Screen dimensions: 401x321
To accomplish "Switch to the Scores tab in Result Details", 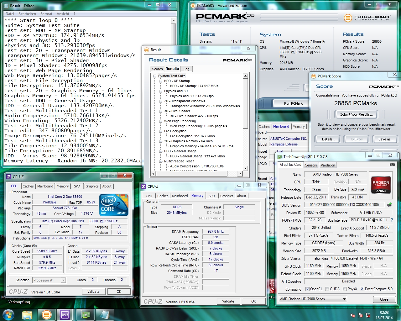I will [x=157, y=69].
